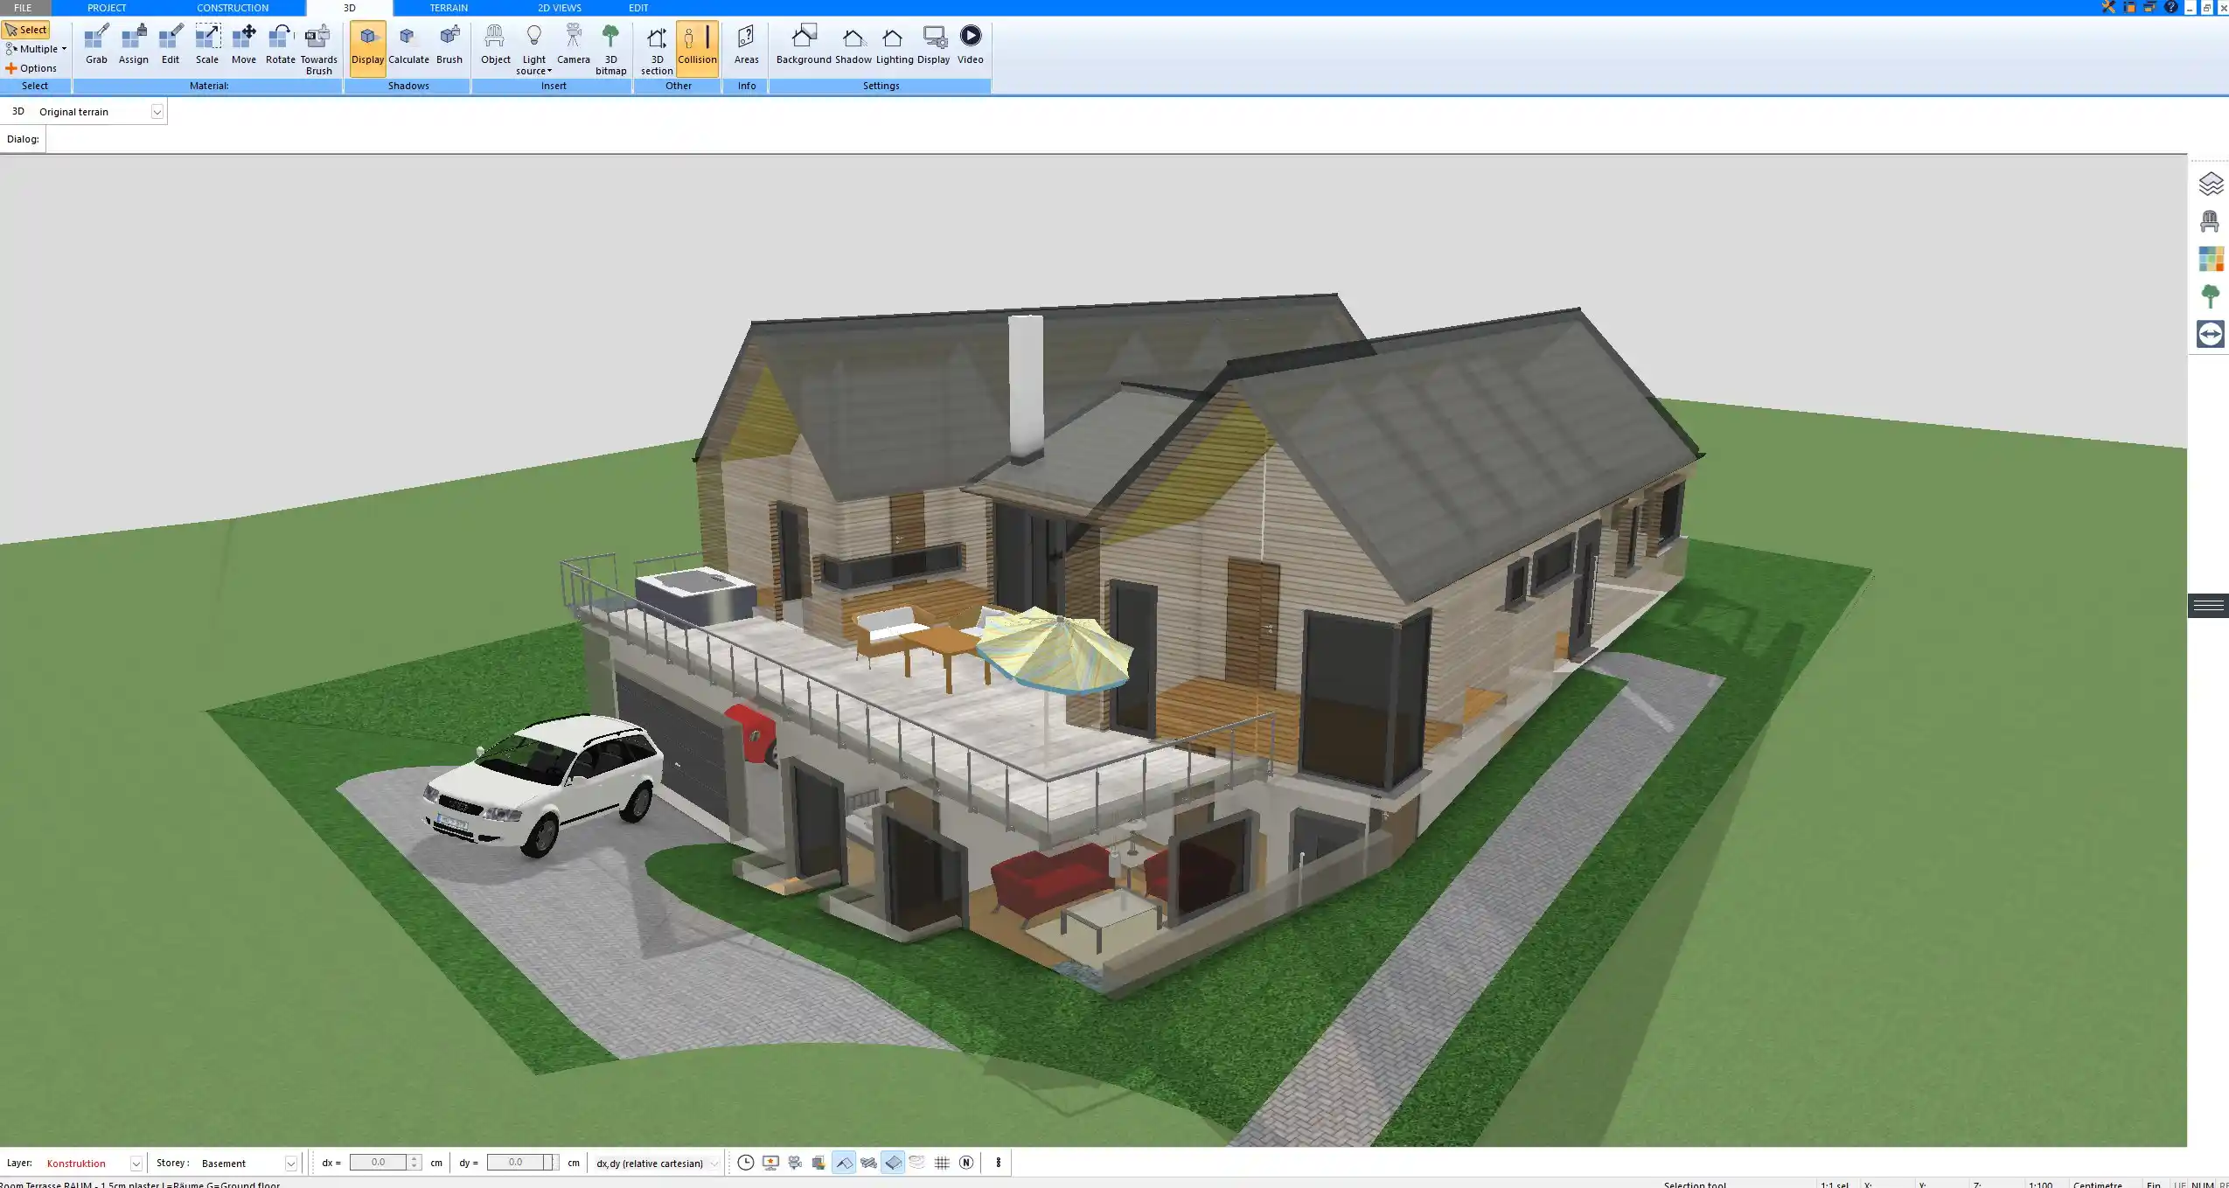This screenshot has height=1188, width=2229.
Task: Click the monitor with star icon
Action: pos(770,1163)
